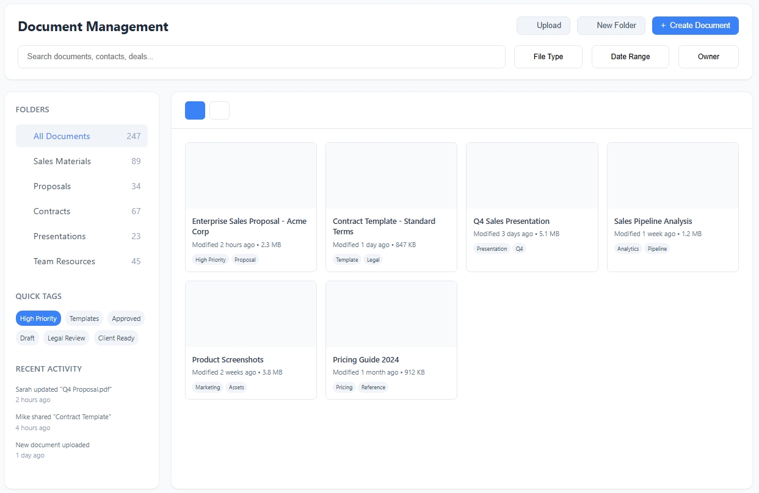Expand the Date Range filter

coord(630,57)
